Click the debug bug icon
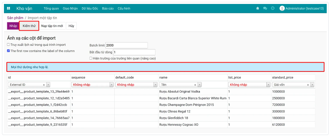The width and height of the screenshot is (331, 137). pyautogui.click(x=258, y=8)
